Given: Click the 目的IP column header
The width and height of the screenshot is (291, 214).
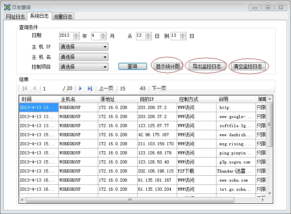Looking at the screenshot, I should 157,99.
